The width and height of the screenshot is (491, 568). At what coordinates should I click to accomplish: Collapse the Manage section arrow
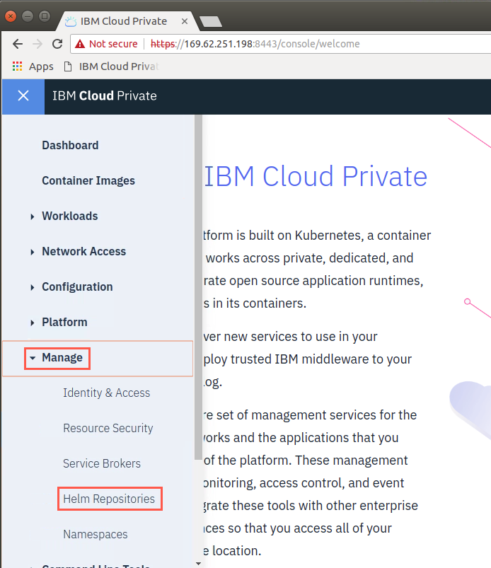pyautogui.click(x=33, y=358)
